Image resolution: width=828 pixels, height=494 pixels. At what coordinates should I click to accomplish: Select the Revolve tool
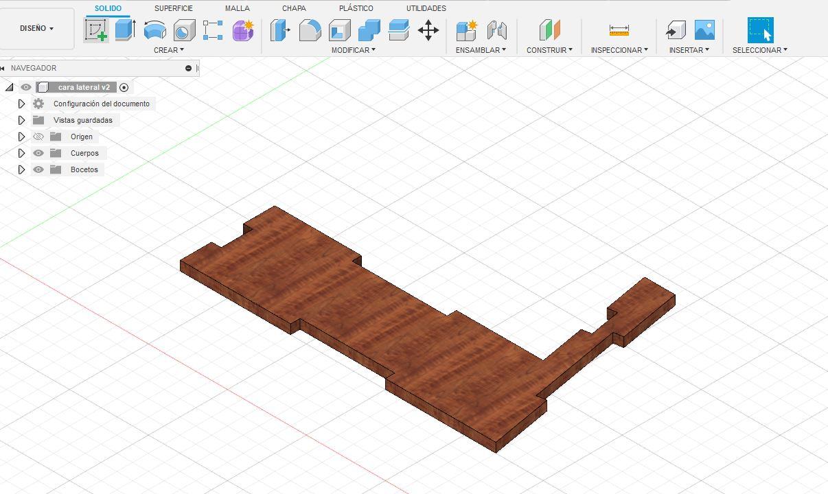[154, 30]
